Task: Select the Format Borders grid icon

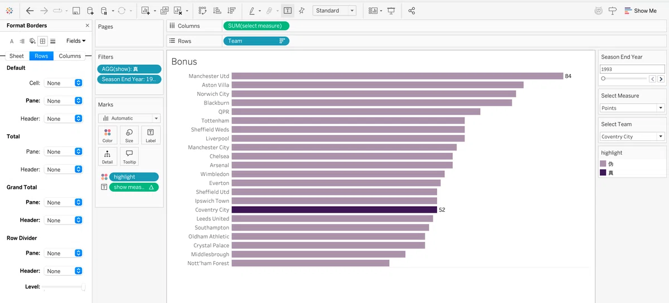Action: 43,41
